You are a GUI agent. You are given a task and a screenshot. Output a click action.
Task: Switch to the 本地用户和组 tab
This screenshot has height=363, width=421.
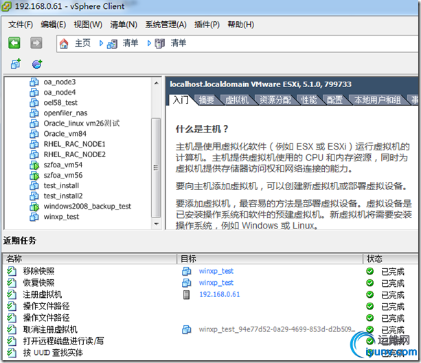(x=377, y=99)
